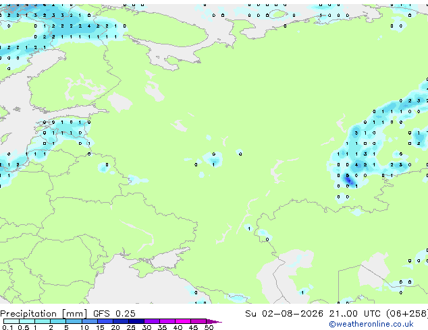Select the 45–50 mm legend color swatch

point(198,321)
